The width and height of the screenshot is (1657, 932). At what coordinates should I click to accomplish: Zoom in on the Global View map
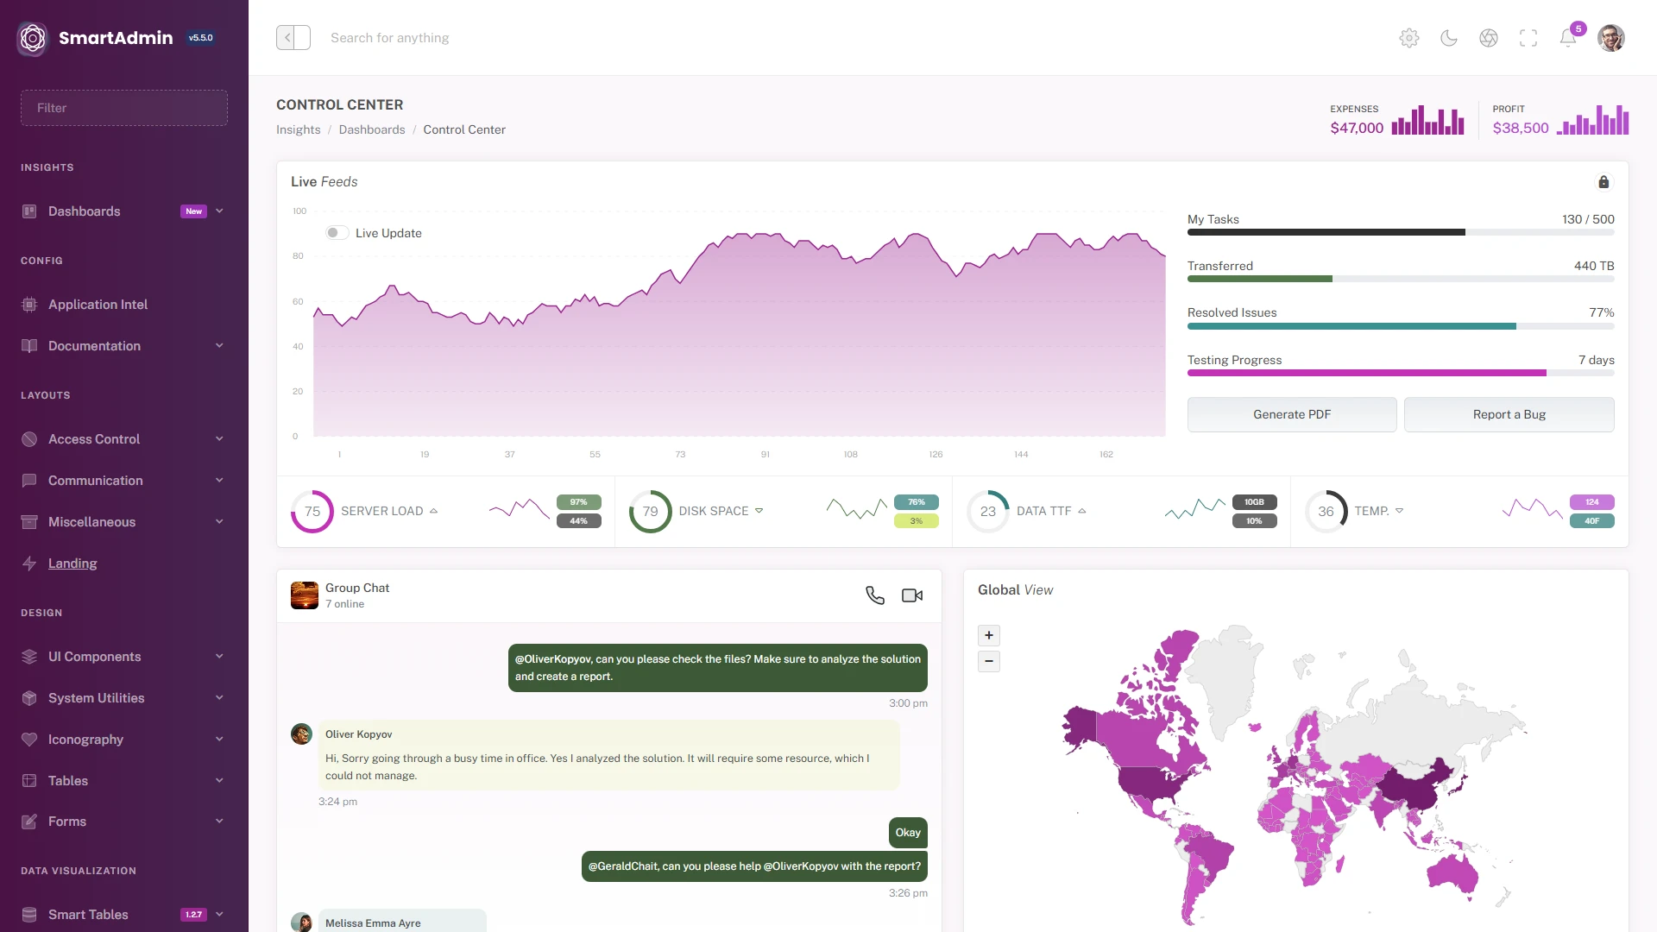point(989,636)
